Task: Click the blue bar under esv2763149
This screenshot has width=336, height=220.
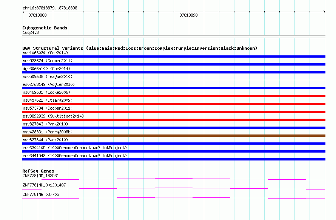Action: (174, 88)
